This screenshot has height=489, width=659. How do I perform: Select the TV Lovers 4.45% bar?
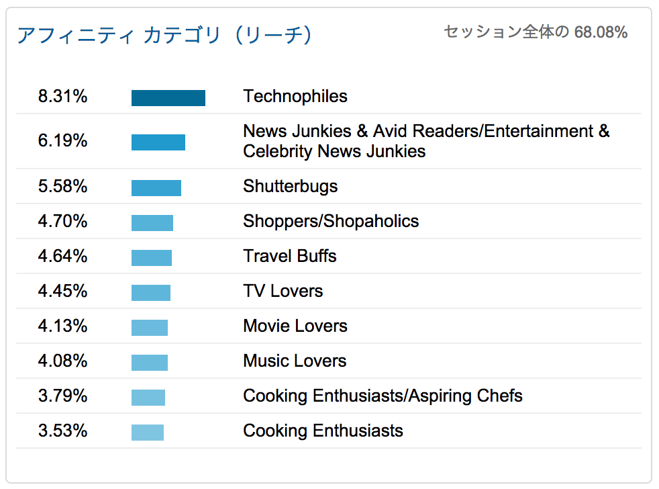[151, 293]
